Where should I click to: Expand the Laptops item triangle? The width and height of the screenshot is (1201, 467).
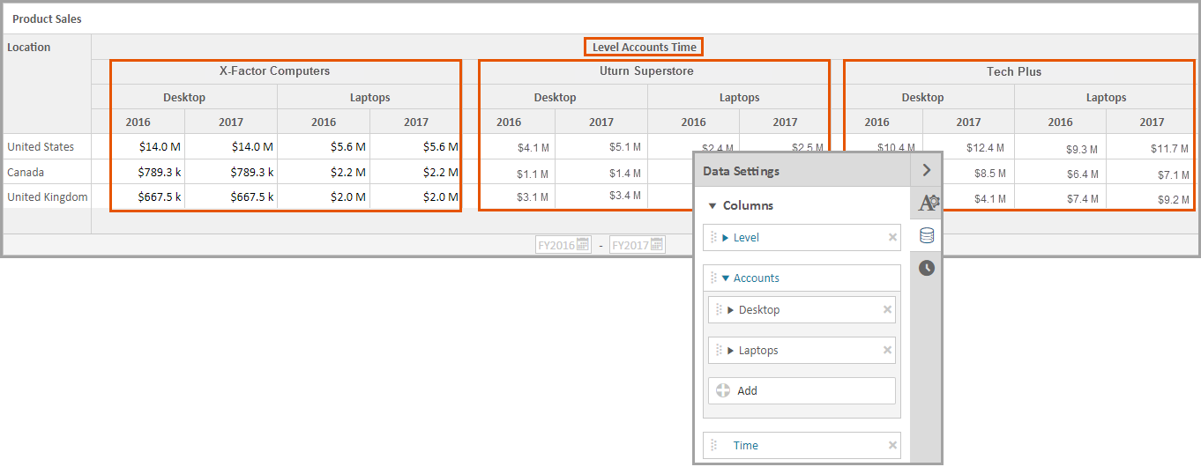coord(731,350)
